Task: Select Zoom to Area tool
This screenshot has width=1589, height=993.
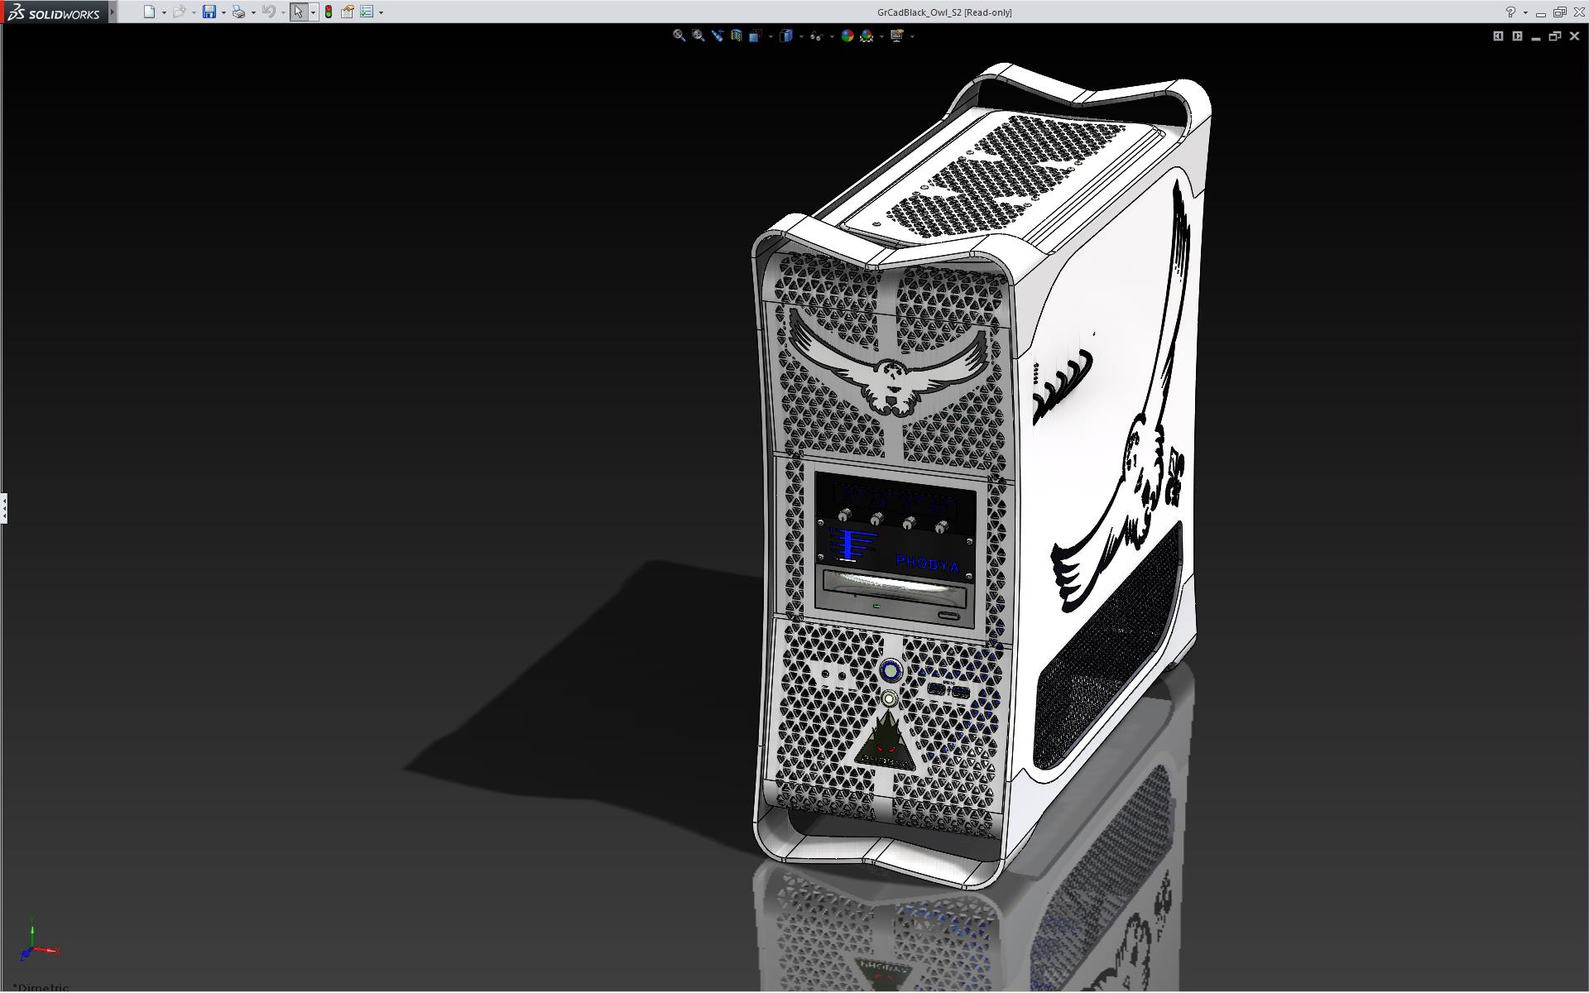Action: 698,36
